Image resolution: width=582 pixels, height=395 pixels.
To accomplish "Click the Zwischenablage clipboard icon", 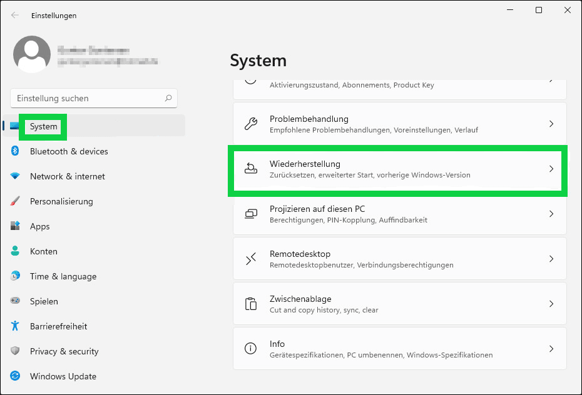I will click(251, 304).
